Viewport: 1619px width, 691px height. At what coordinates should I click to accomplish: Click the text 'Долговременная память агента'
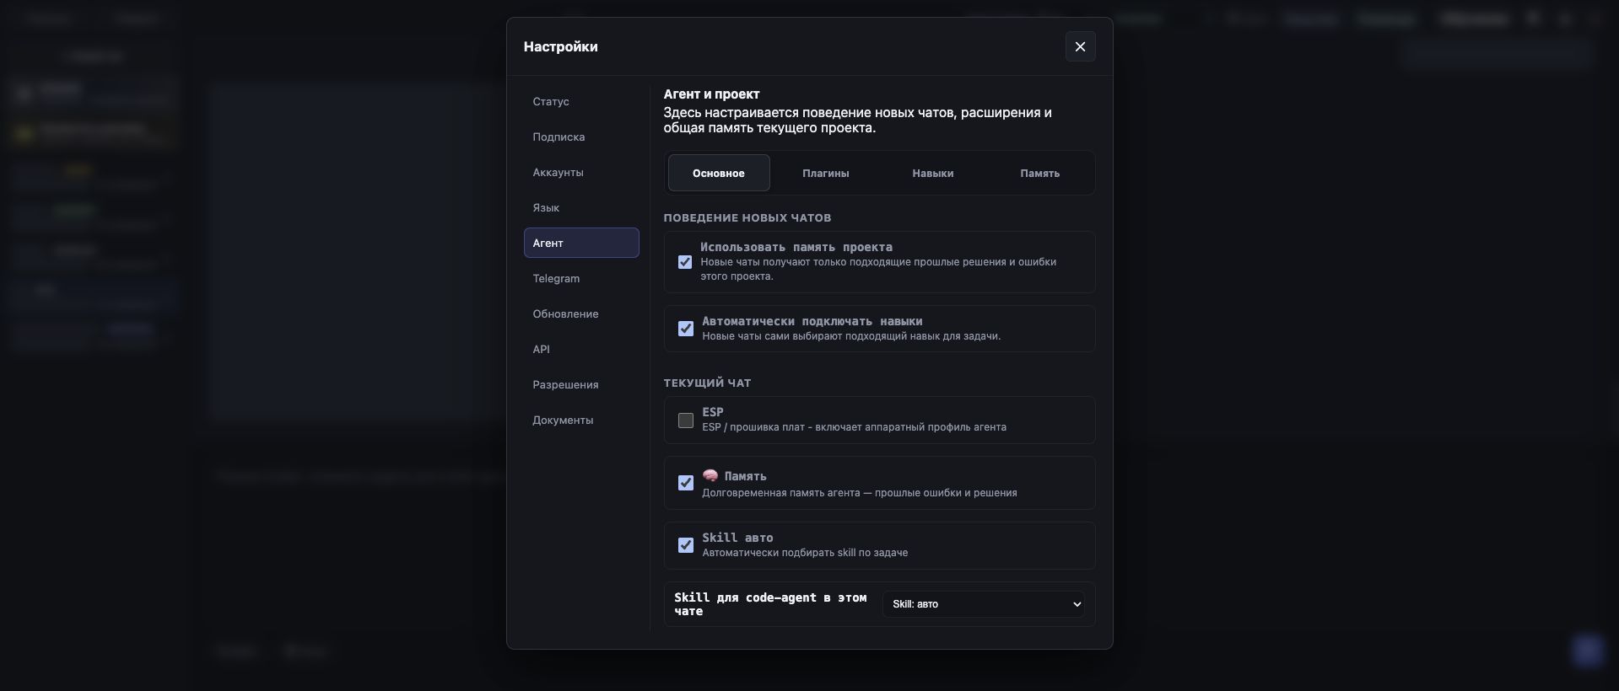coord(780,493)
